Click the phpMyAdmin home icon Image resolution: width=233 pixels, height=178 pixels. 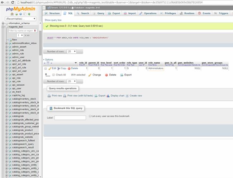pyautogui.click(x=12, y=14)
